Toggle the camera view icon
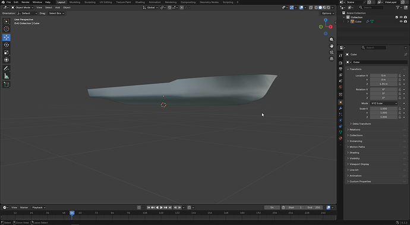Viewport: 410px width, 225px height. [332, 52]
